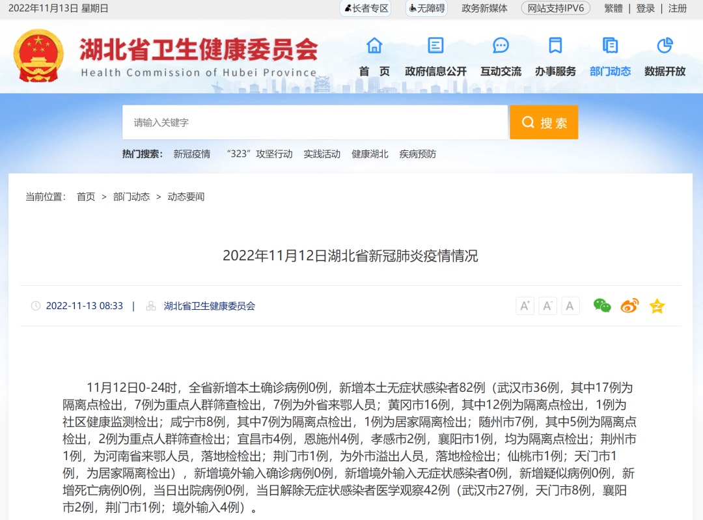The height and width of the screenshot is (520, 703).
Task: Go to 部门动态 in the breadcrumb
Action: click(x=131, y=197)
